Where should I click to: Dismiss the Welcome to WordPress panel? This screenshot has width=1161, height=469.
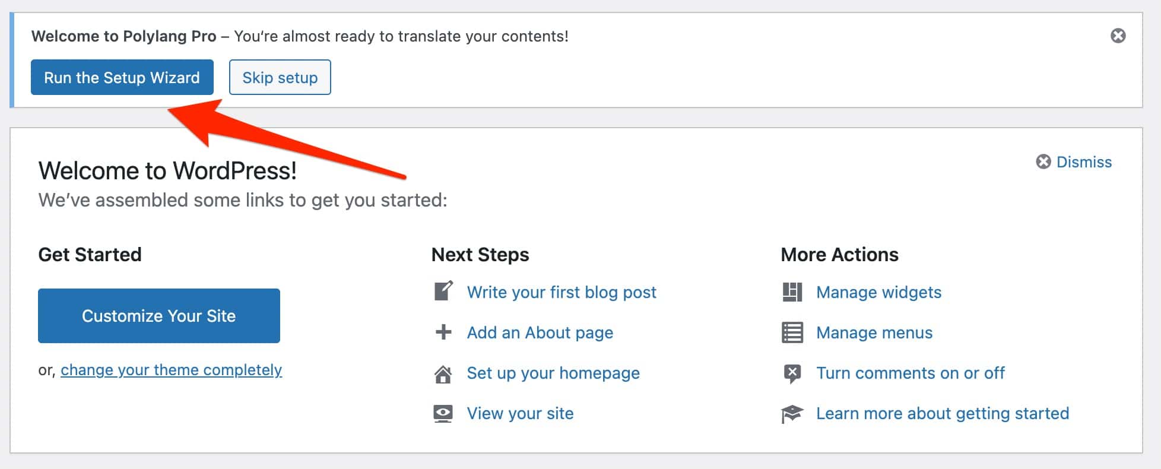[x=1084, y=161]
